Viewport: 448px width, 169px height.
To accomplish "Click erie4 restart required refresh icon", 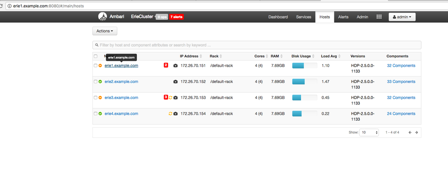I will coord(170,113).
